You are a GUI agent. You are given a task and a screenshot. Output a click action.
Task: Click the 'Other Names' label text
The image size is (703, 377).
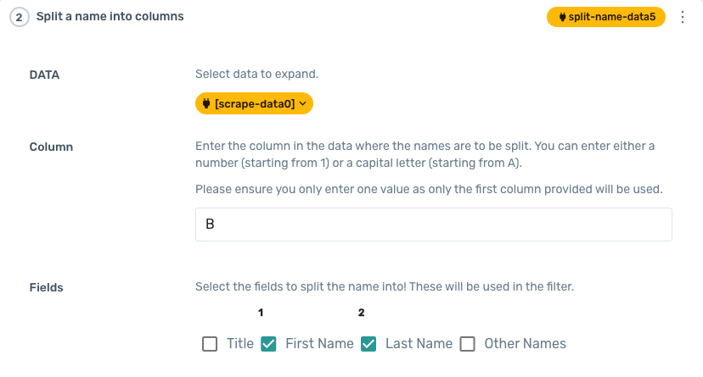(x=525, y=344)
